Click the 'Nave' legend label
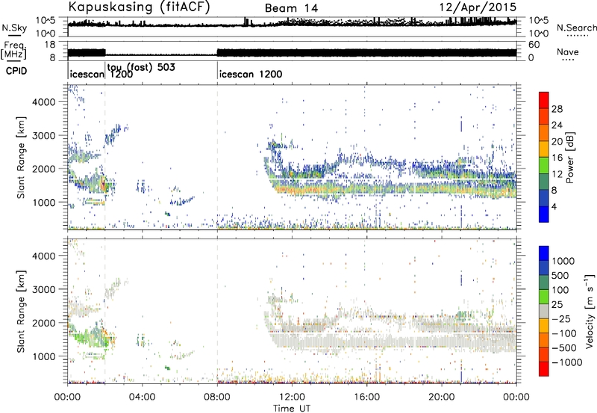This screenshot has width=597, height=413. tap(567, 51)
